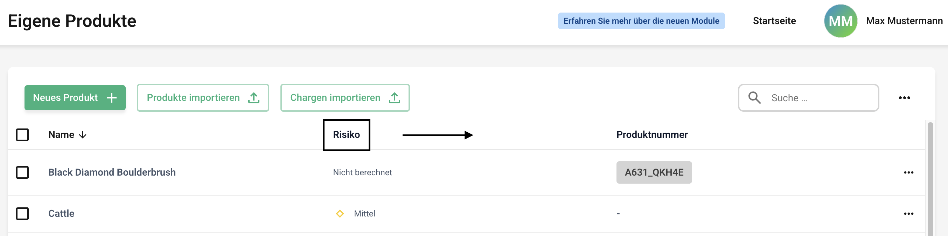This screenshot has height=236, width=948.
Task: Click upload icon in Produkte importieren
Action: click(253, 98)
